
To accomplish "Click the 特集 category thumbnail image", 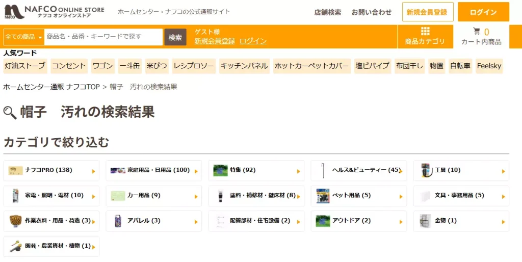I will click(220, 170).
